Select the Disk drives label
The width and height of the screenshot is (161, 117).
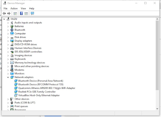(20, 37)
